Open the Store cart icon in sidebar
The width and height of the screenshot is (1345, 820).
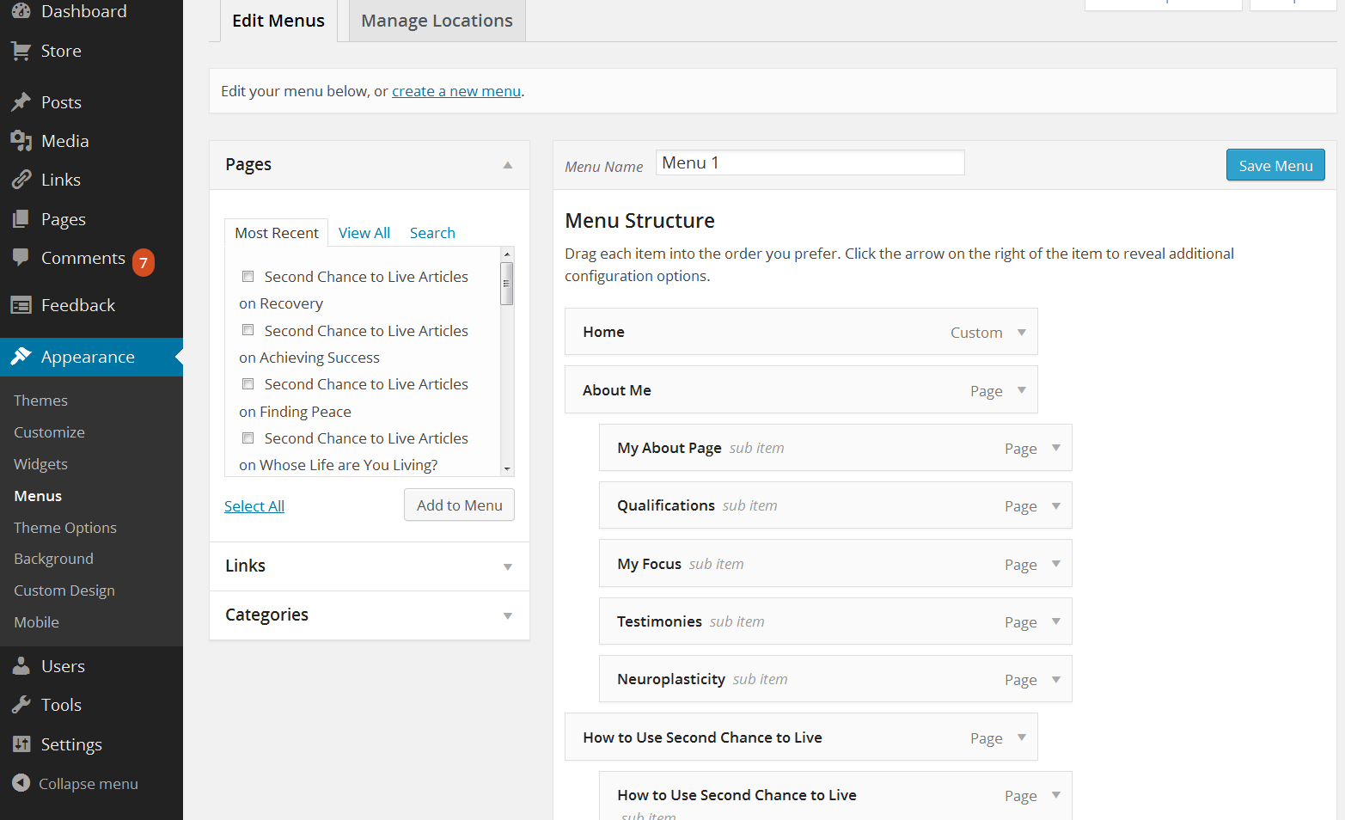coord(21,52)
